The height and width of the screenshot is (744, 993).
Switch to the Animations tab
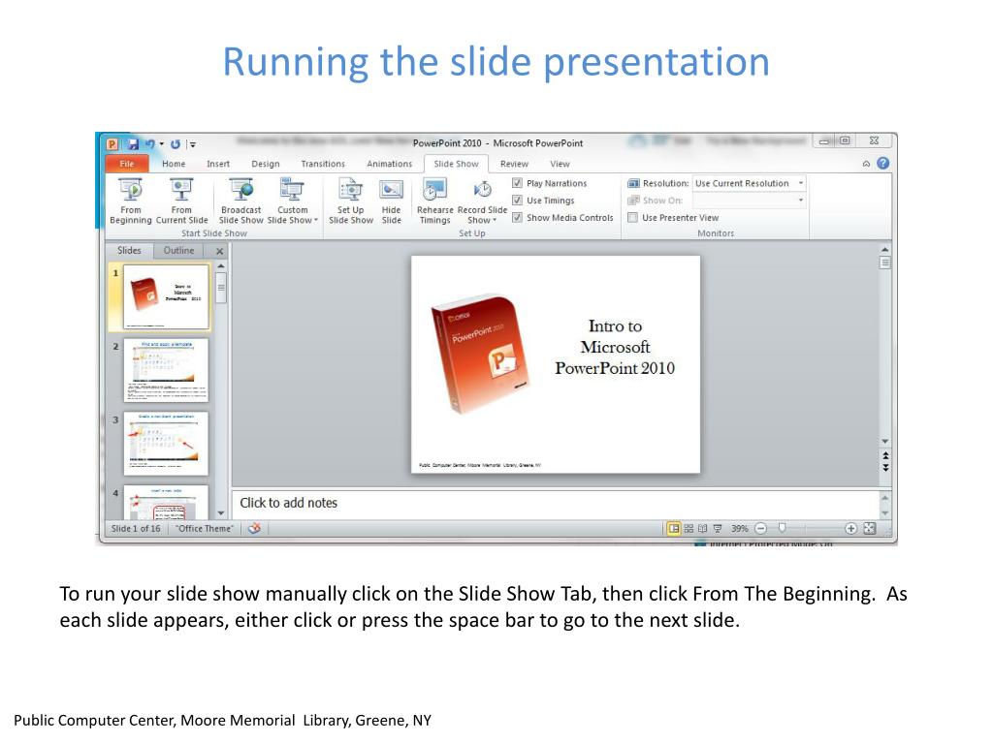point(390,163)
